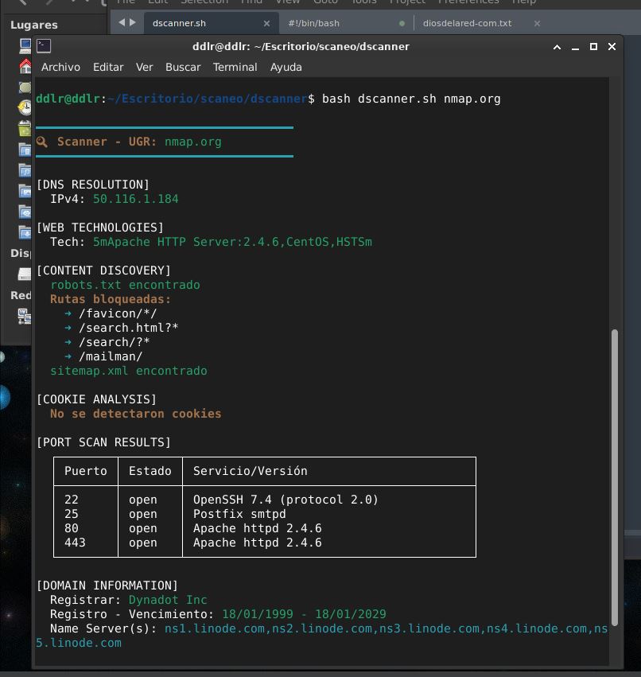This screenshot has height=677, width=641.
Task: Click the IPv4 address 50.116.1.184
Action: 135,199
